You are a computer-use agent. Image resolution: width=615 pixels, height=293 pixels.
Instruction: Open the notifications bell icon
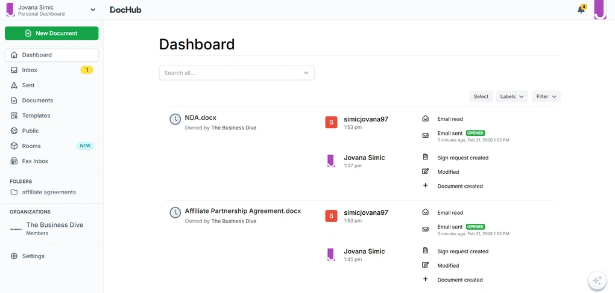pos(581,10)
